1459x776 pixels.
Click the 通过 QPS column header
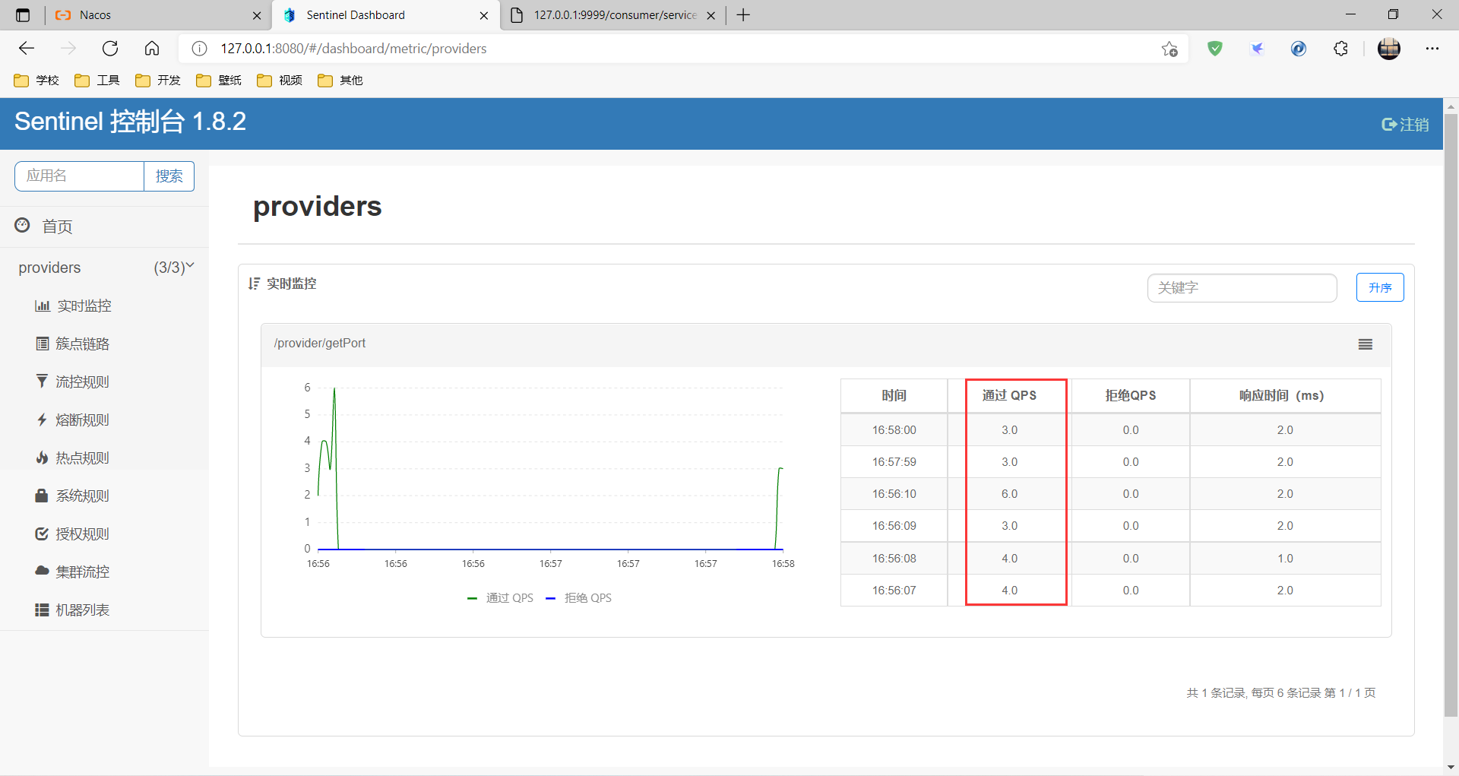pos(1009,396)
